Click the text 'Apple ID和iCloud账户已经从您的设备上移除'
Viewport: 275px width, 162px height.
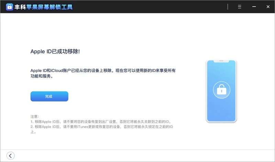click(x=71, y=71)
